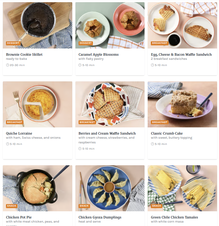Click the clock icon under Quiche Lorraine
Image resolution: width=219 pixels, height=226 pixels.
pyautogui.click(x=8, y=144)
